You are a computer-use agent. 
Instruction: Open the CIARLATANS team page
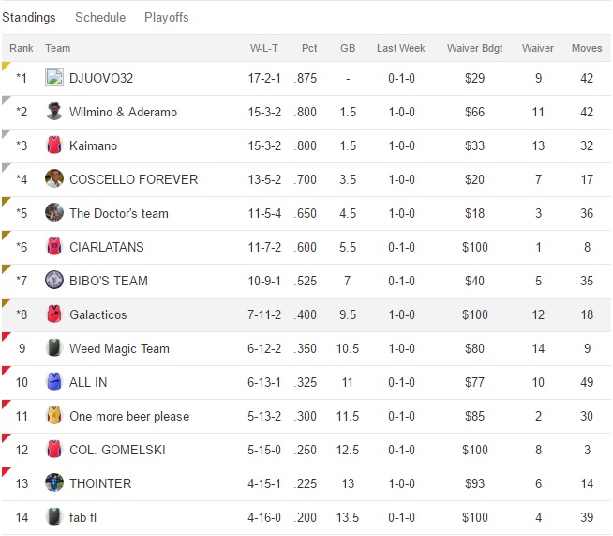pos(106,247)
